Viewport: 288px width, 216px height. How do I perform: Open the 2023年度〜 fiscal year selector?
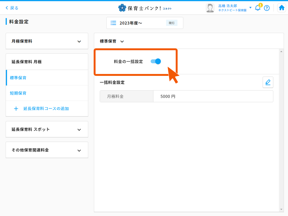pos(145,23)
